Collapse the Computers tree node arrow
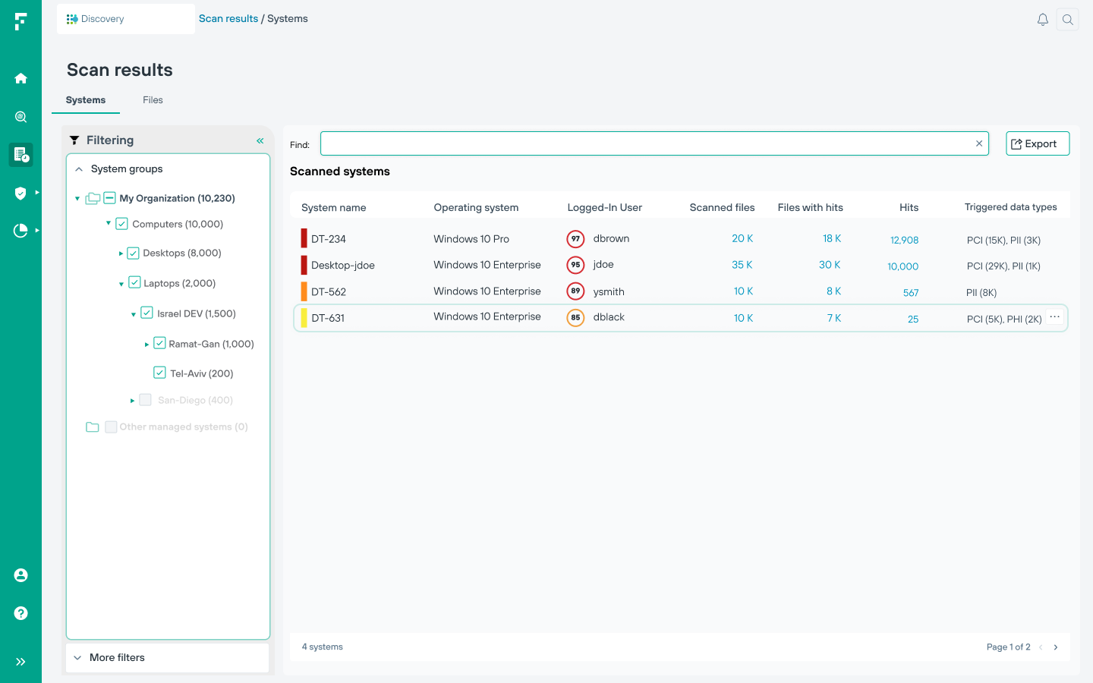The width and height of the screenshot is (1093, 683). point(109,223)
